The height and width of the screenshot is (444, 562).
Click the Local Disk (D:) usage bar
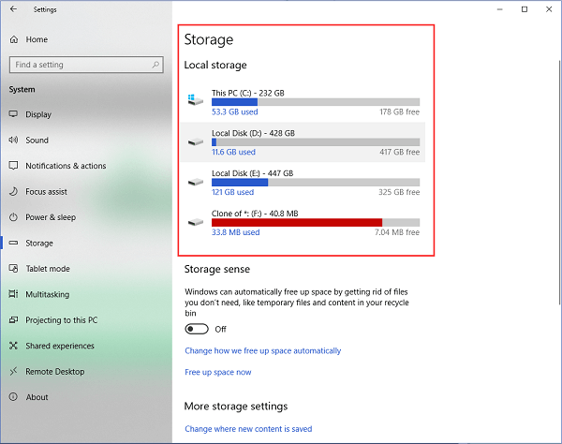point(315,142)
